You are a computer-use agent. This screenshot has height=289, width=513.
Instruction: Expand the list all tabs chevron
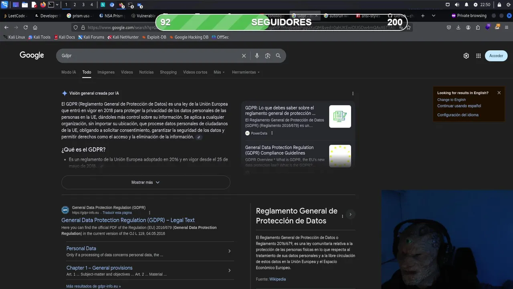tap(433, 16)
